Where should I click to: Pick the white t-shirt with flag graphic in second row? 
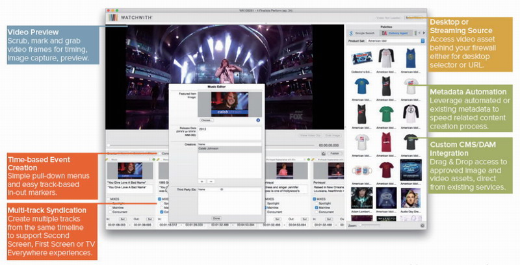(411, 86)
